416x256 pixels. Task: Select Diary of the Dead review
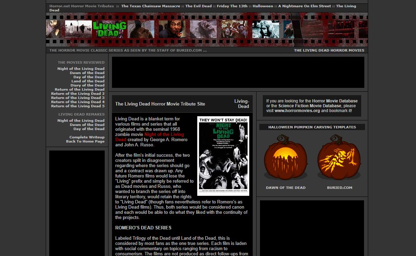click(87, 85)
